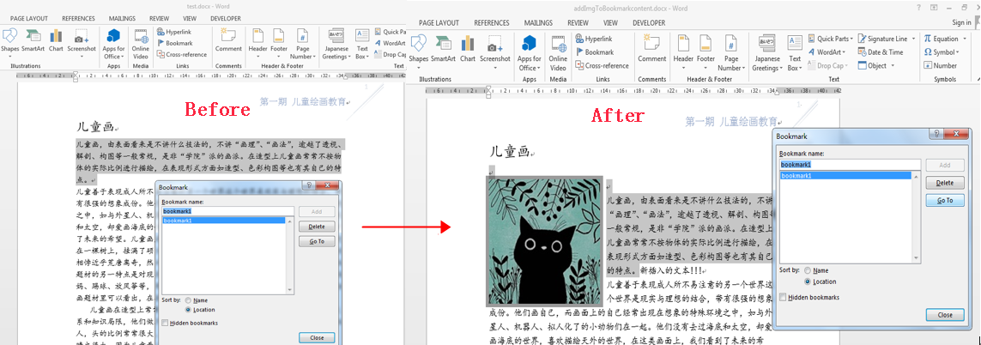The width and height of the screenshot is (981, 345).
Task: Switch to REVIEW tab in right window
Action: point(578,22)
